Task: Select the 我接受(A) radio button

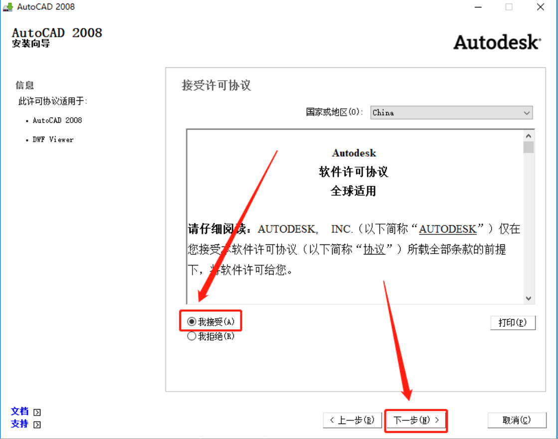Action: click(191, 321)
